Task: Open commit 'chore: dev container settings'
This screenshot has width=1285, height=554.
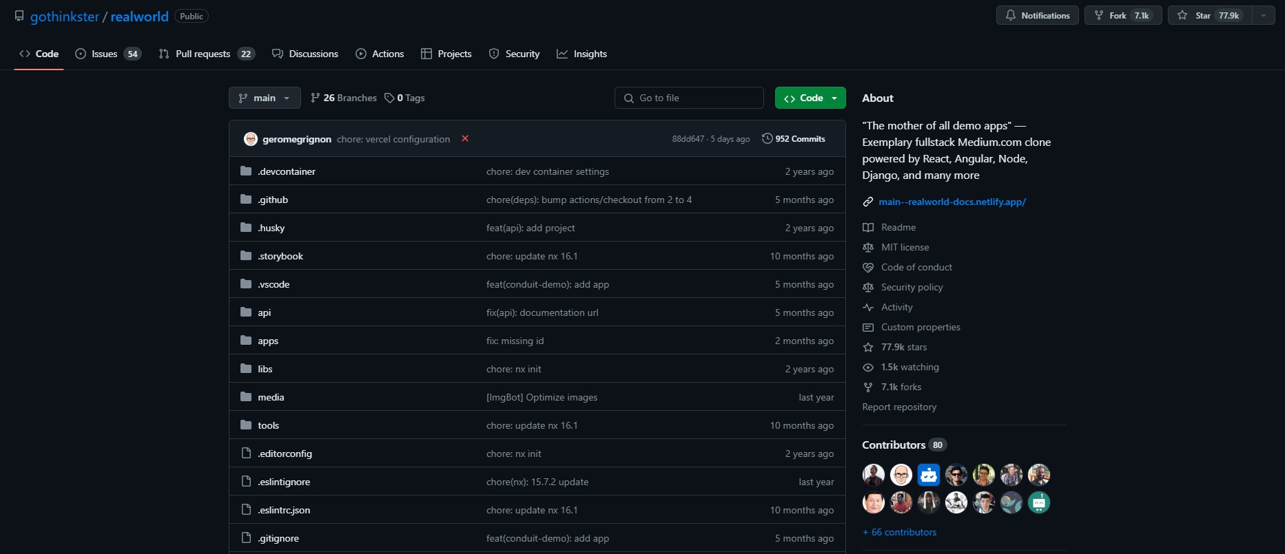Action: [x=548, y=171]
